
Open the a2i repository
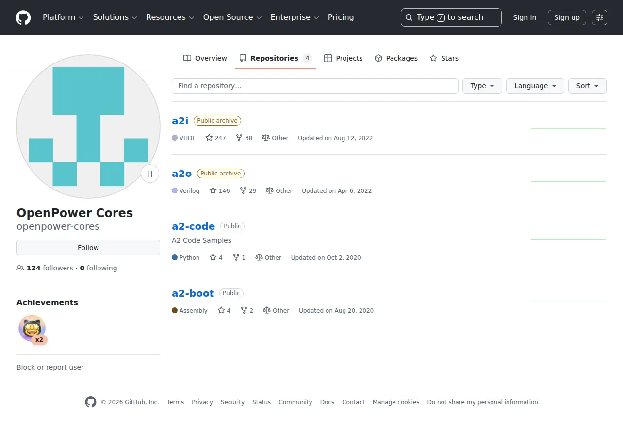point(180,121)
